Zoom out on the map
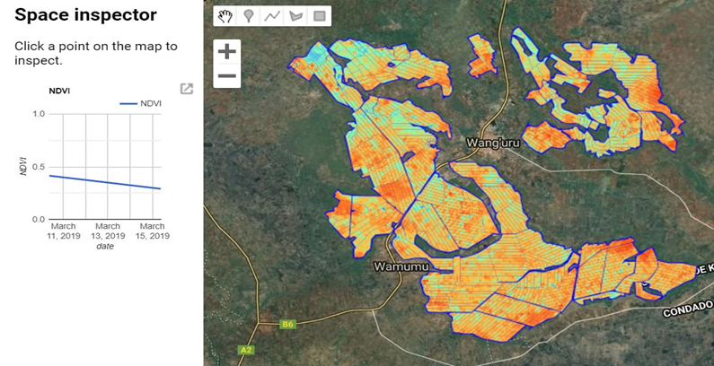The image size is (714, 366). coord(227,76)
